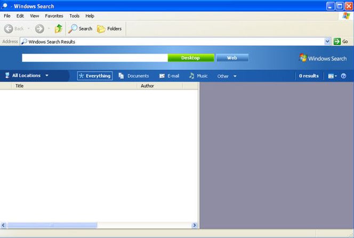Filter results by E-mail
This screenshot has height=238, width=354.
169,76
